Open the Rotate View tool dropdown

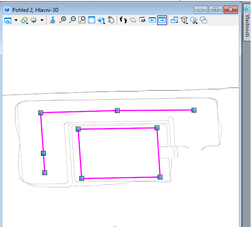(x=101, y=20)
